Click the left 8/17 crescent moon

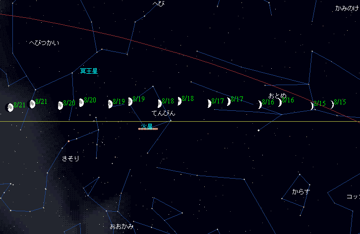tap(210, 103)
